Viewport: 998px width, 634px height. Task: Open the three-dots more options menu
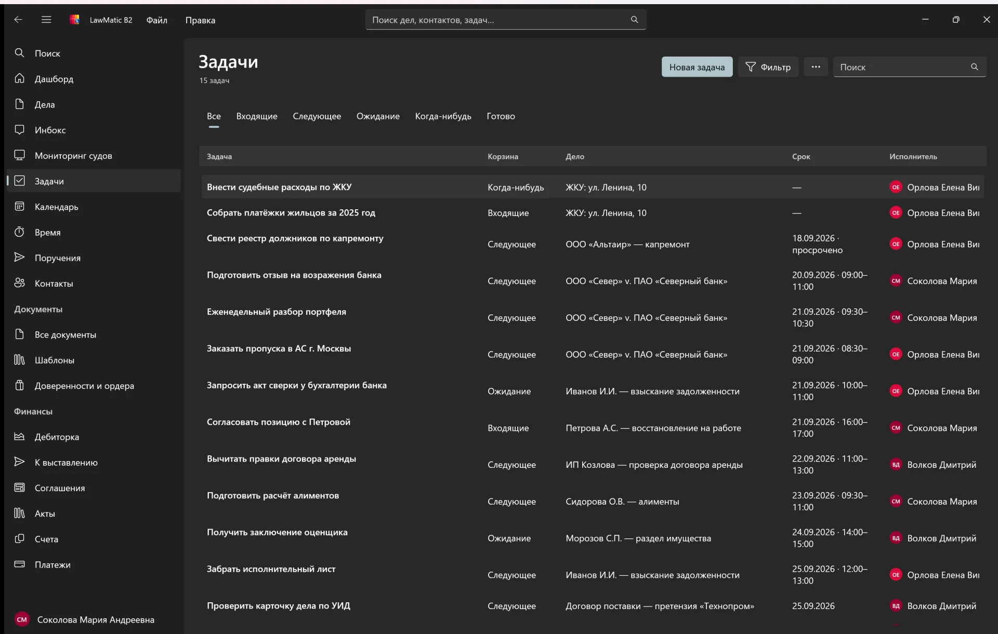coord(816,67)
